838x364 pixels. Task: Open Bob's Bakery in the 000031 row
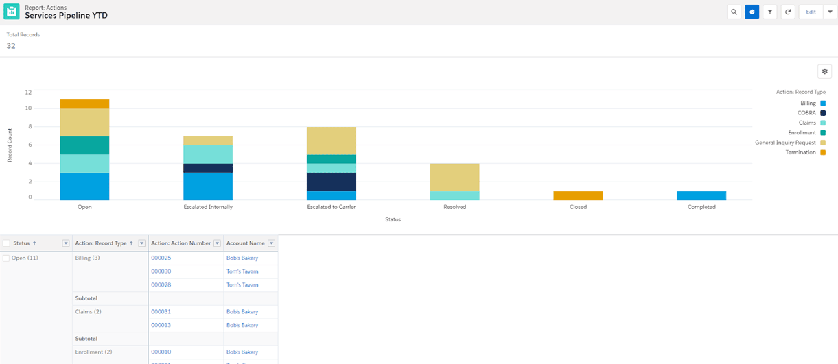pos(242,312)
